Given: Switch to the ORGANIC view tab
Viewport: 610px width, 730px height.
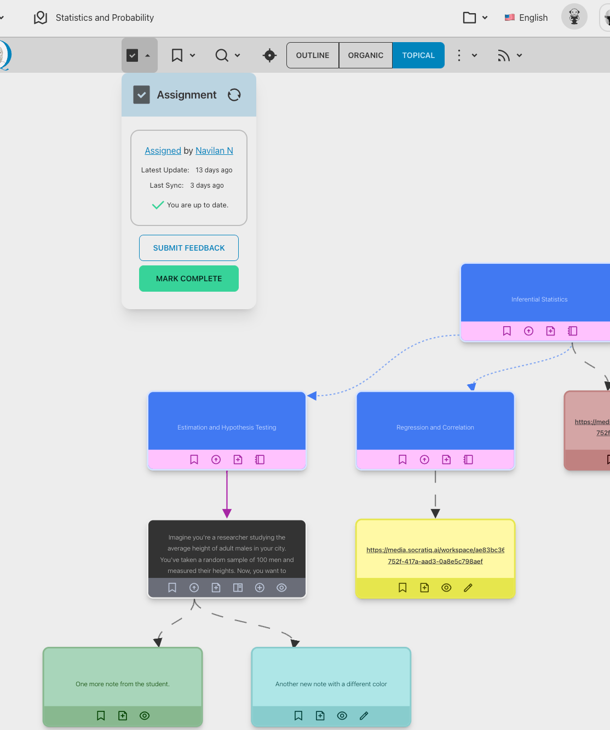Looking at the screenshot, I should (x=365, y=55).
